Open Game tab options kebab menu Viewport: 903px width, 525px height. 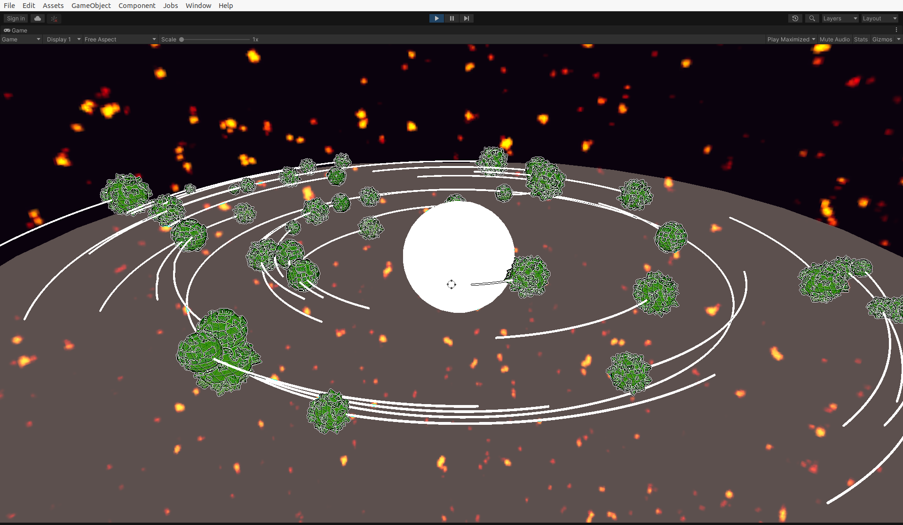coord(896,30)
